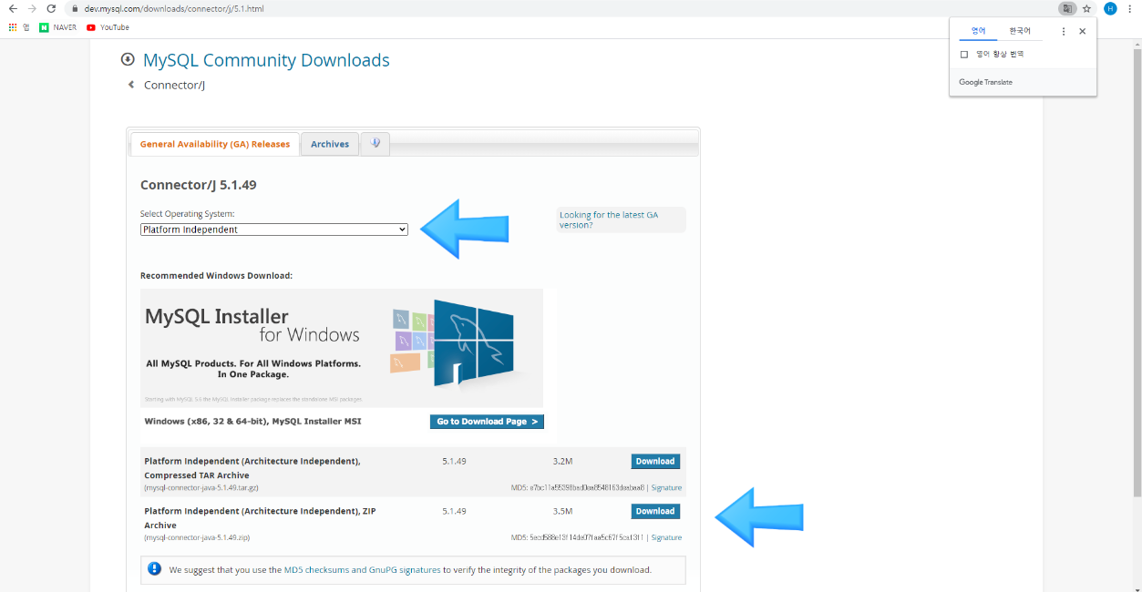Open the Select Operating System dropdown
This screenshot has height=592, width=1142.
point(274,230)
